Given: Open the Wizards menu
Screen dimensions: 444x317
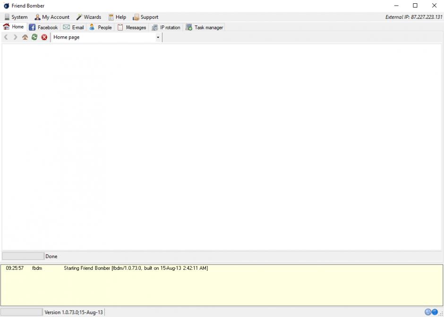Looking at the screenshot, I should point(89,17).
